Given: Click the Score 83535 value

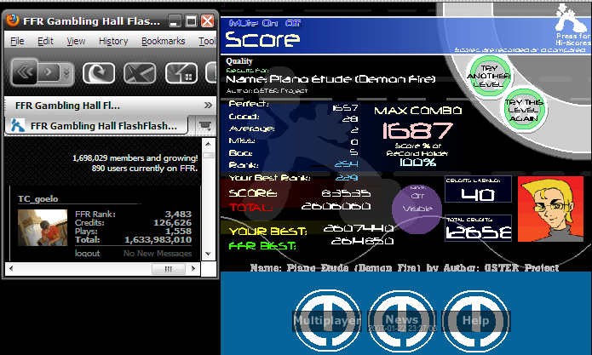Looking at the screenshot, I should pyautogui.click(x=346, y=193).
